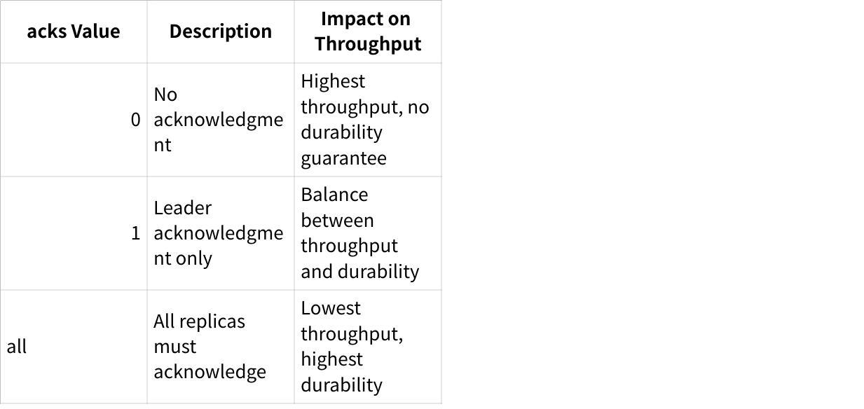The image size is (864, 409).
Task: Click the "Impact on Throughput" header
Action: pyautogui.click(x=368, y=32)
